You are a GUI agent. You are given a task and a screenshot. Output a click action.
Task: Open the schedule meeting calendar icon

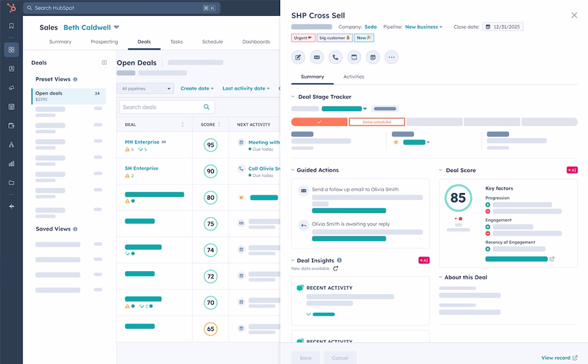click(373, 57)
